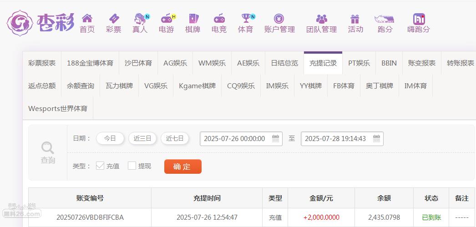Click 余额 column header
The width and height of the screenshot is (476, 227).
point(384,198)
